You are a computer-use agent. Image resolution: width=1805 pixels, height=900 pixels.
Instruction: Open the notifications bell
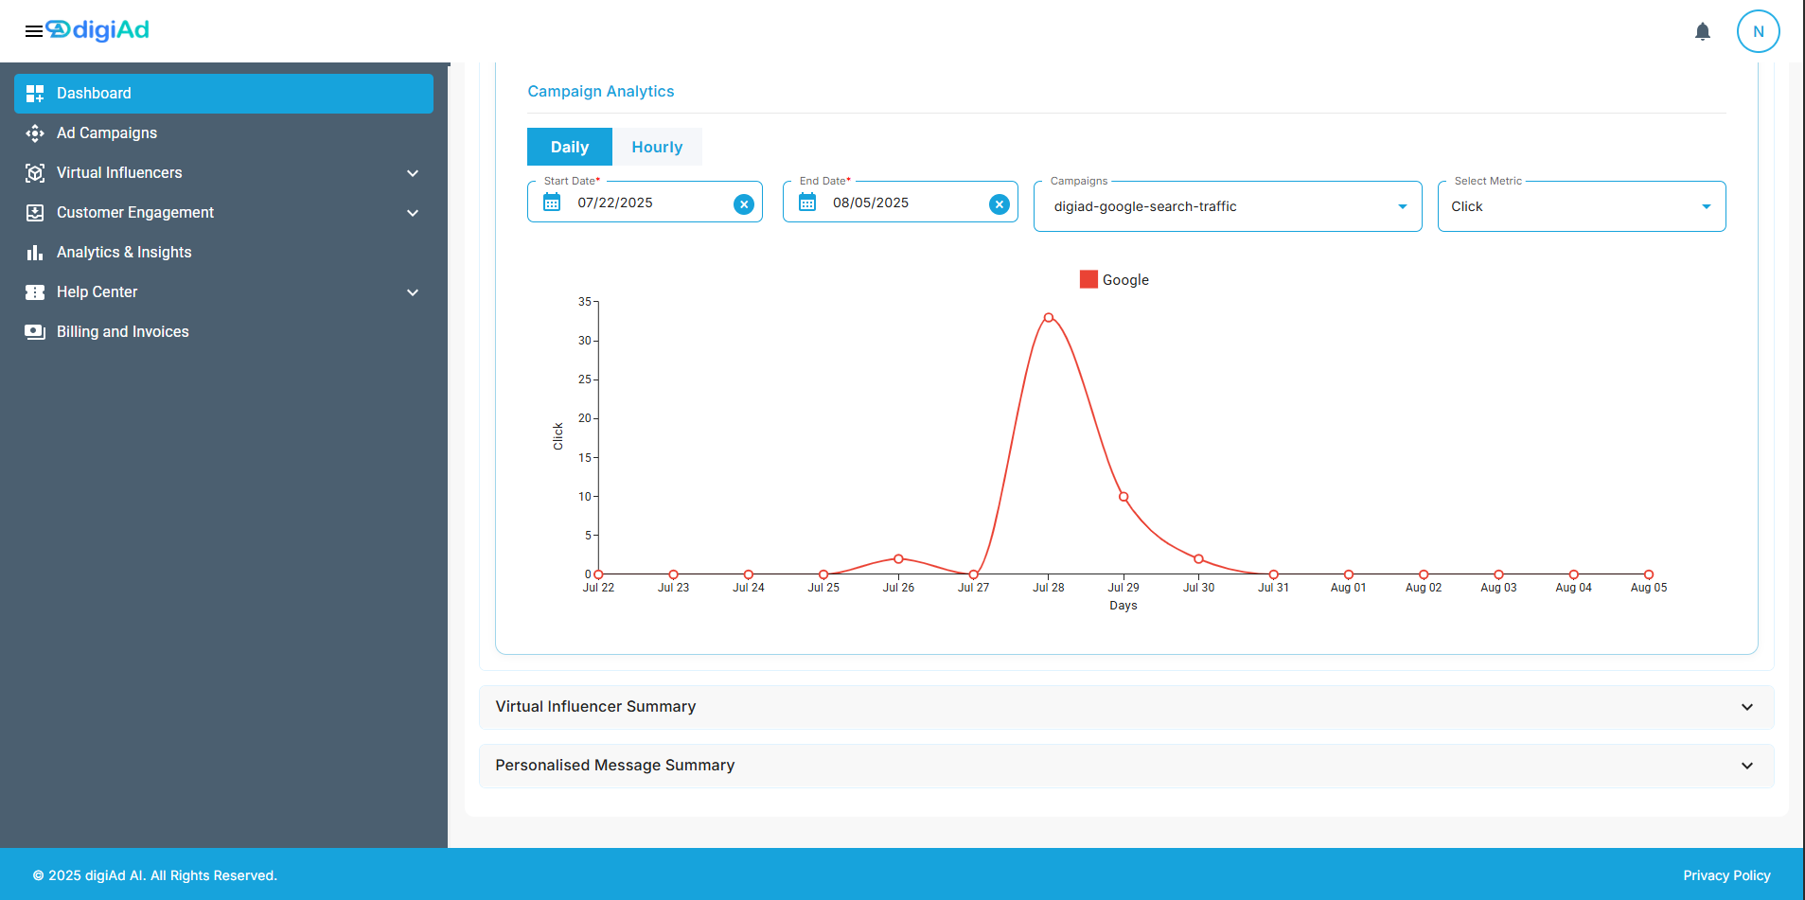point(1703,31)
